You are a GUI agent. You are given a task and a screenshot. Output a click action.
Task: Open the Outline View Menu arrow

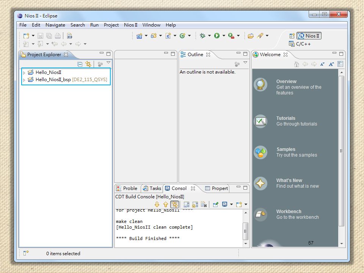click(x=245, y=63)
